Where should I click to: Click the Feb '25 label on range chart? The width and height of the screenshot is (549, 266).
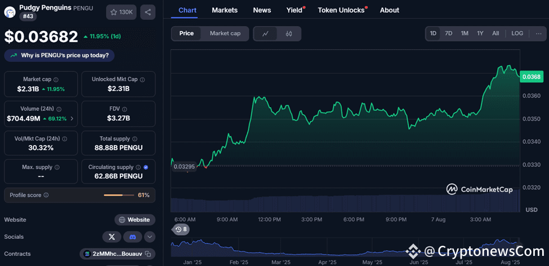pyautogui.click(x=239, y=262)
